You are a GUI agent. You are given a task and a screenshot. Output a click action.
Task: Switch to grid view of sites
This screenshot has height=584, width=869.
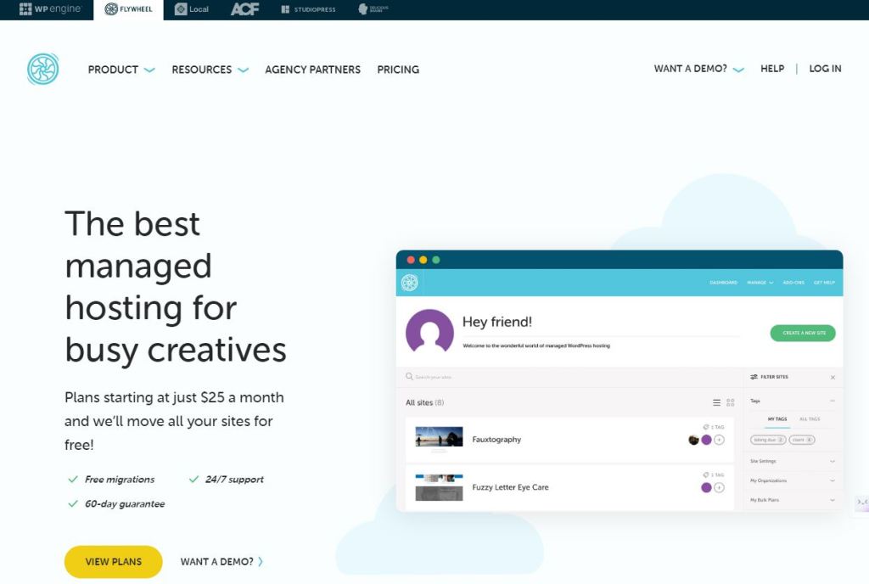click(x=731, y=403)
